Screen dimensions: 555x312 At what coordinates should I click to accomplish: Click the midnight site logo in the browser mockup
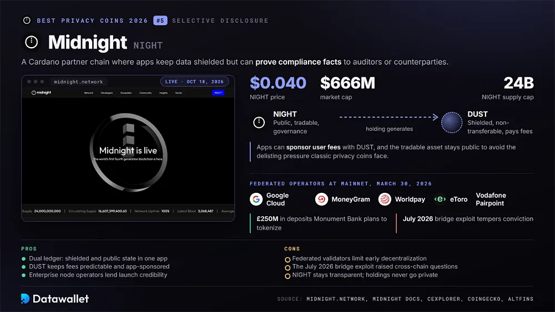coord(42,93)
